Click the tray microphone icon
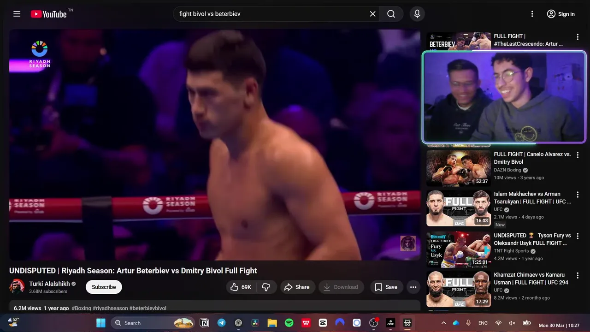 tap(468, 323)
